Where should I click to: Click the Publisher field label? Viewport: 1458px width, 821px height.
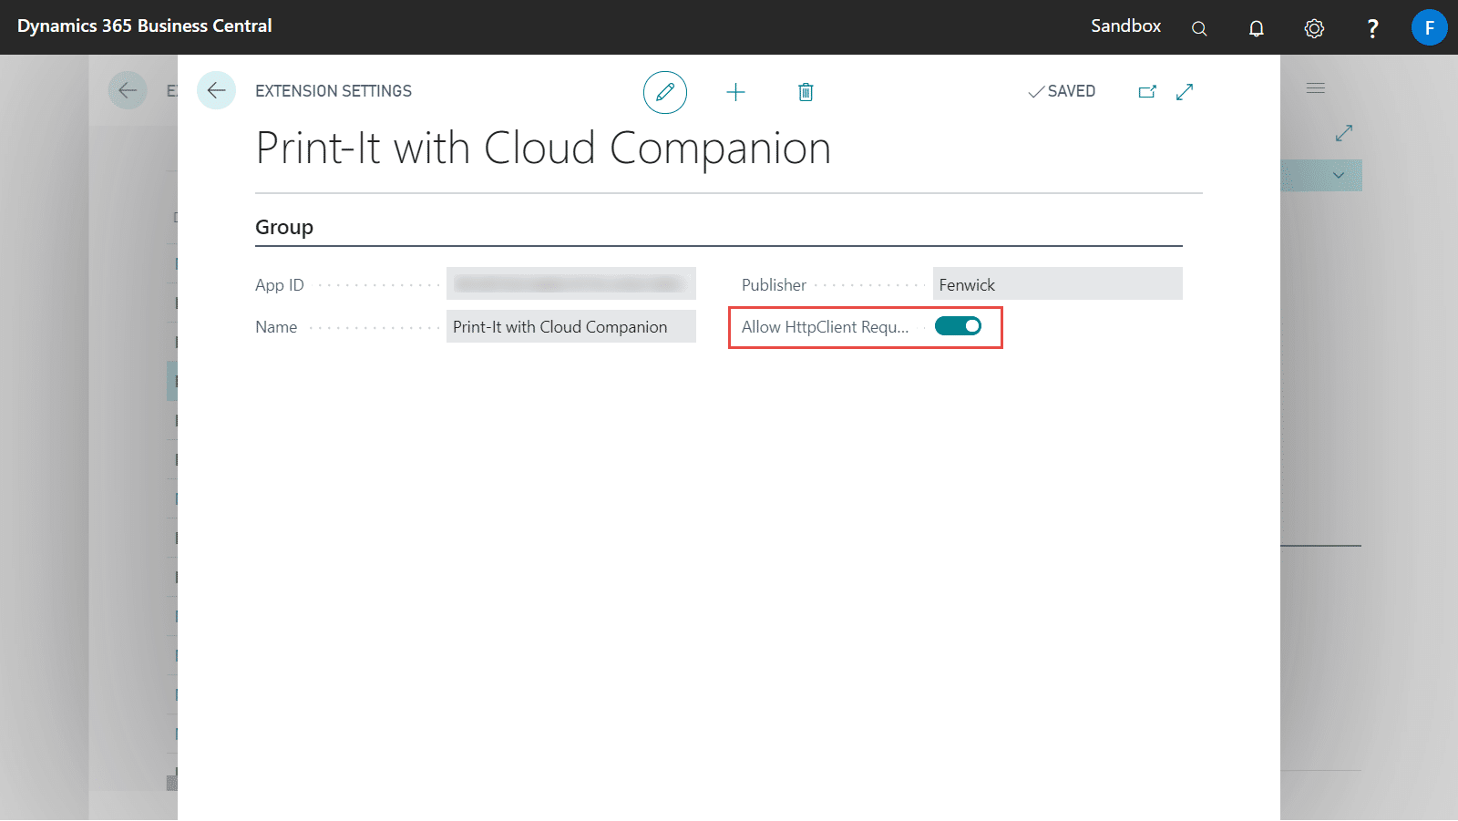[774, 285]
